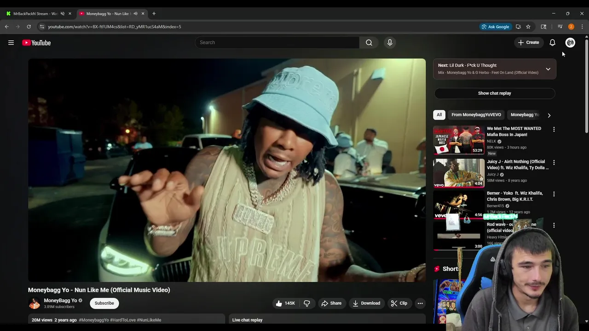Click the Clip button
The height and width of the screenshot is (331, 589).
(x=399, y=303)
